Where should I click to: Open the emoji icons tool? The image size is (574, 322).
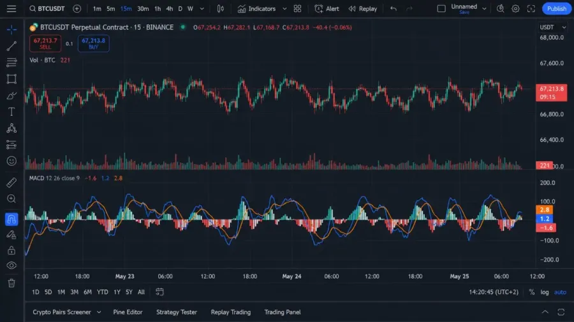tap(11, 161)
